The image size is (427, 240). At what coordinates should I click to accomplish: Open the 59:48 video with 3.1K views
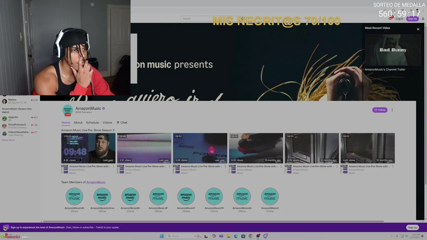144,148
